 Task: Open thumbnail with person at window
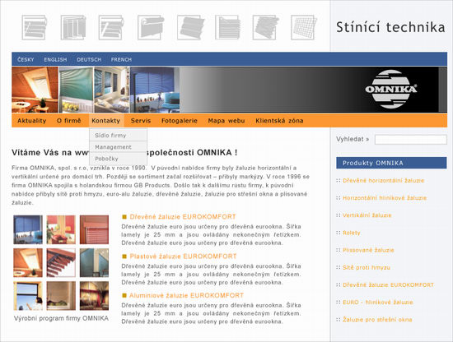[28, 296]
